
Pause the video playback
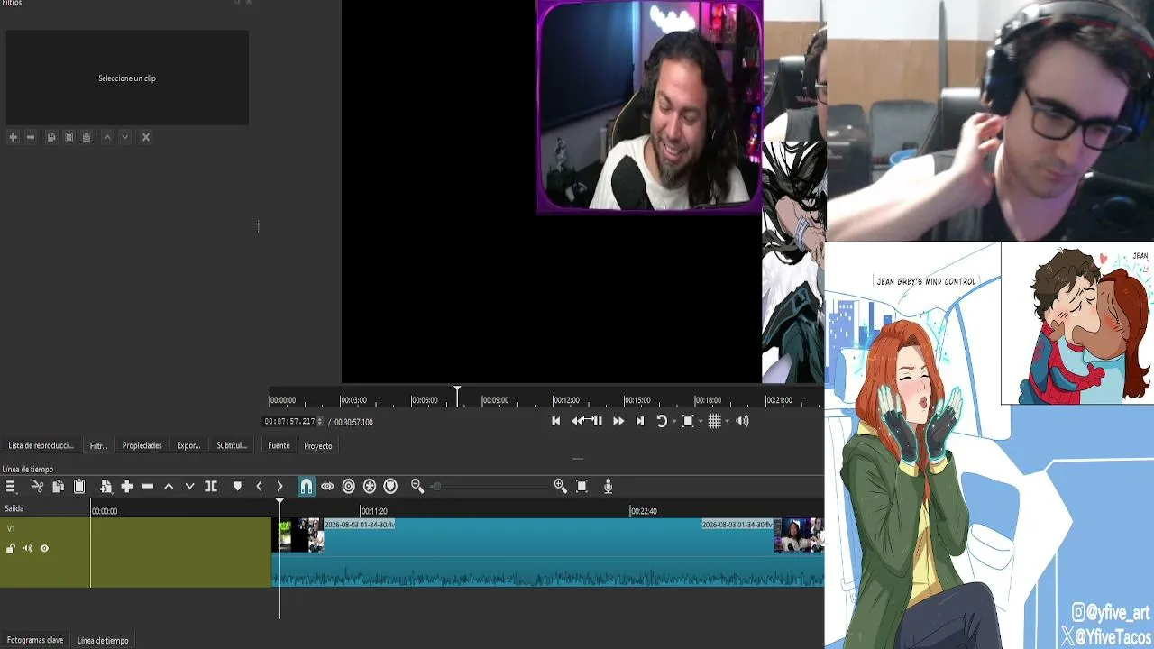597,421
